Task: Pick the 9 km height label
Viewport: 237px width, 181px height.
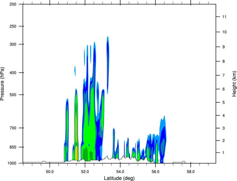Action: [x=223, y=47]
